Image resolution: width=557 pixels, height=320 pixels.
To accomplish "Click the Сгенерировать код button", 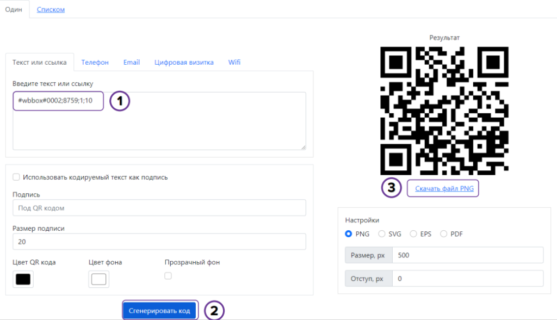I will coord(160,310).
